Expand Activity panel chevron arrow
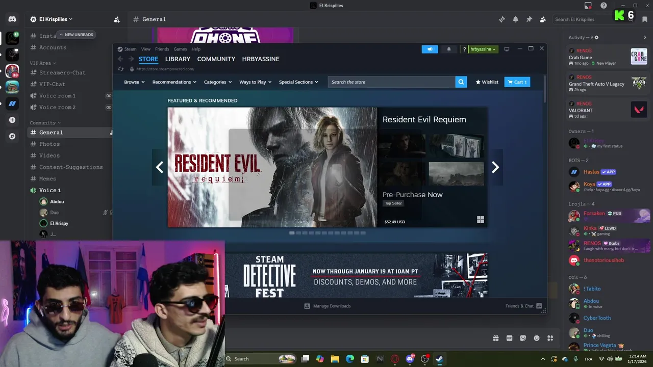Screen dimensions: 653x367 (x=645, y=37)
